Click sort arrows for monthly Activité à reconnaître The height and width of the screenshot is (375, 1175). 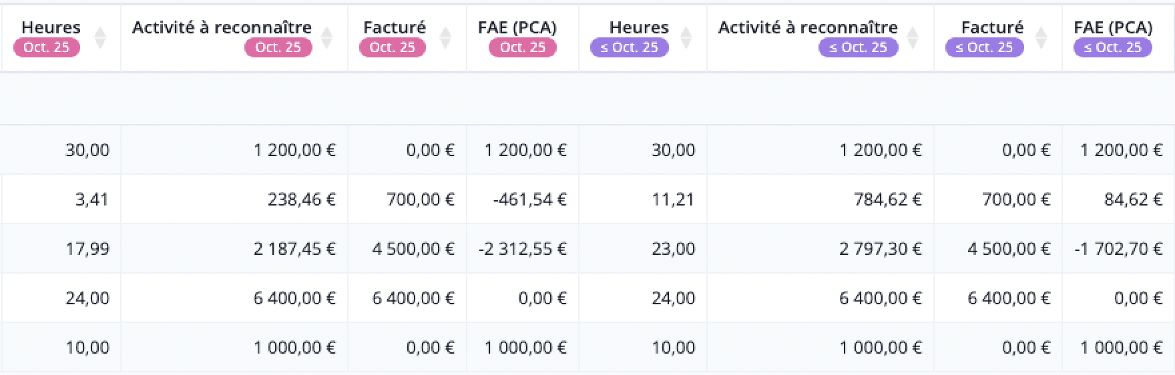326,38
